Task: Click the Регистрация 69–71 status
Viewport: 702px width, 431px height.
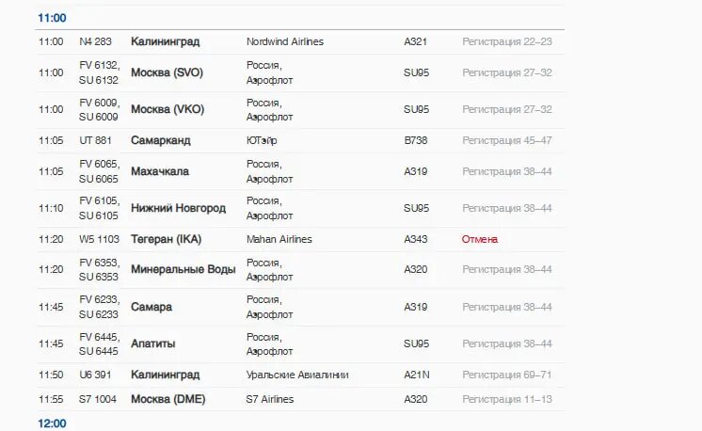Action: [506, 375]
